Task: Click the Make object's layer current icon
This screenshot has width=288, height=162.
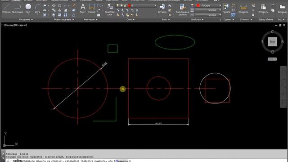Action: pyautogui.click(x=137, y=10)
